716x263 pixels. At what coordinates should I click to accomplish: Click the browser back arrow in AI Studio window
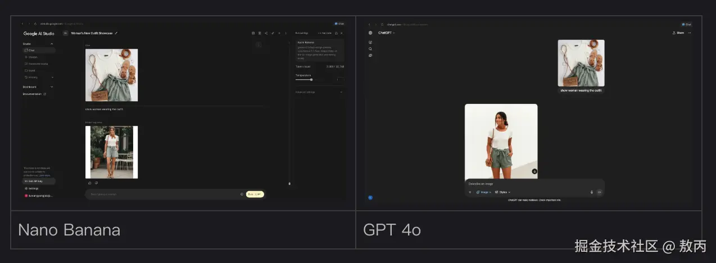(x=22, y=24)
